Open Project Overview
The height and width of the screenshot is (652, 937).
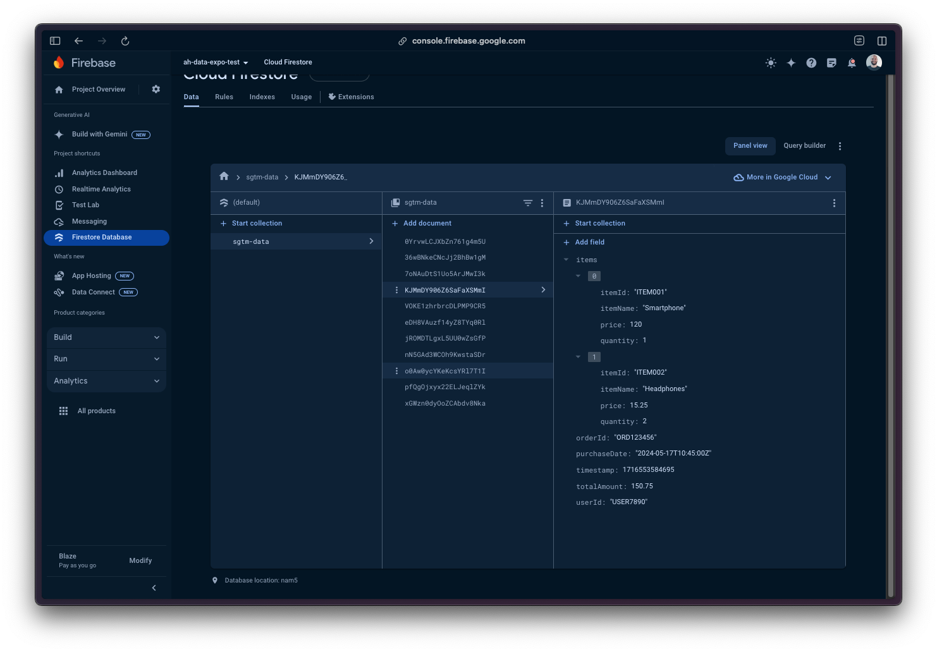click(98, 90)
